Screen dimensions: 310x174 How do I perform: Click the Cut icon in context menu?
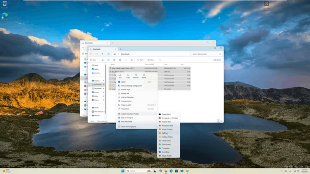coord(120,75)
